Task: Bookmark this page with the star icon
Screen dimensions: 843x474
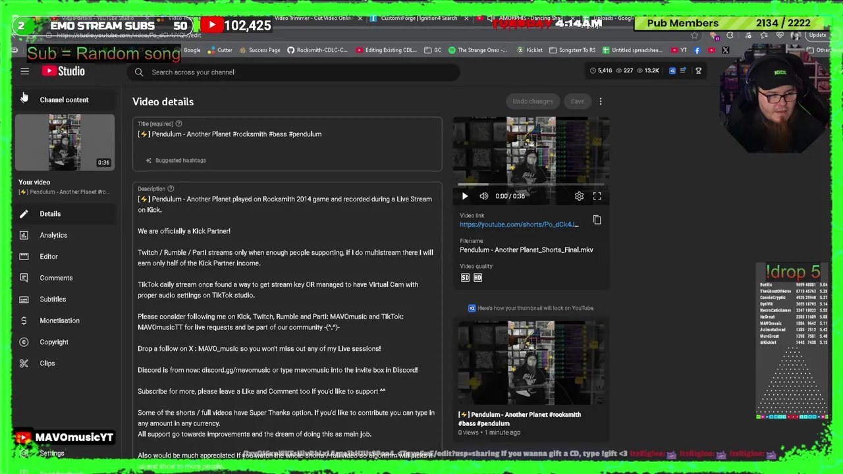Action: click(694, 36)
